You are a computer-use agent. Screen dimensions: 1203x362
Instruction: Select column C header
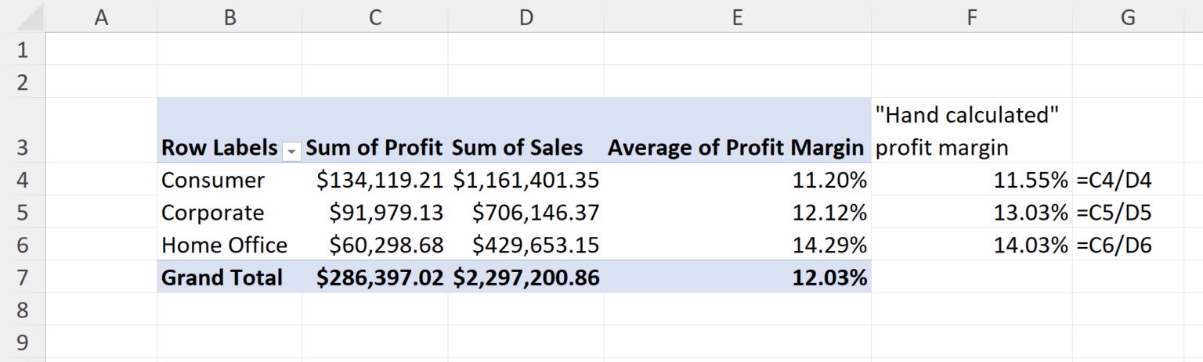pyautogui.click(x=375, y=17)
